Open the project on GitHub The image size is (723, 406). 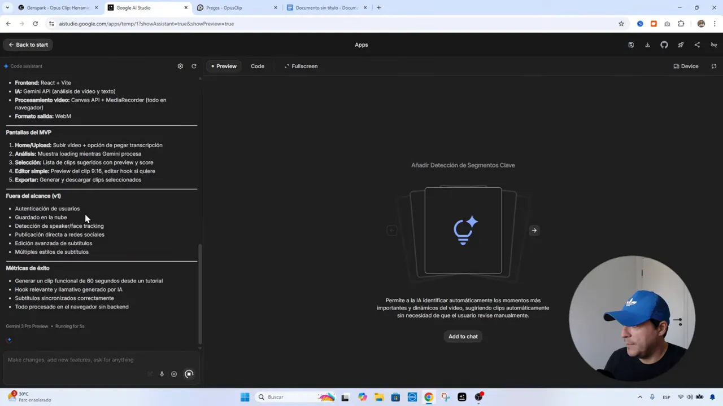(664, 45)
